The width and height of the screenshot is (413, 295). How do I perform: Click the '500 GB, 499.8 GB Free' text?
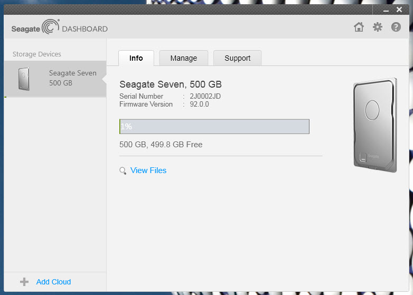pos(161,145)
